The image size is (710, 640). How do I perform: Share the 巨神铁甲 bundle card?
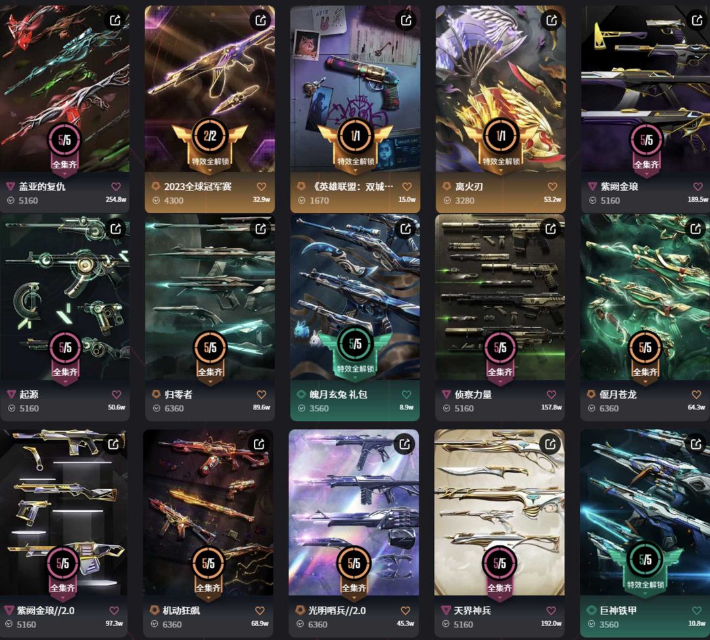pyautogui.click(x=696, y=444)
